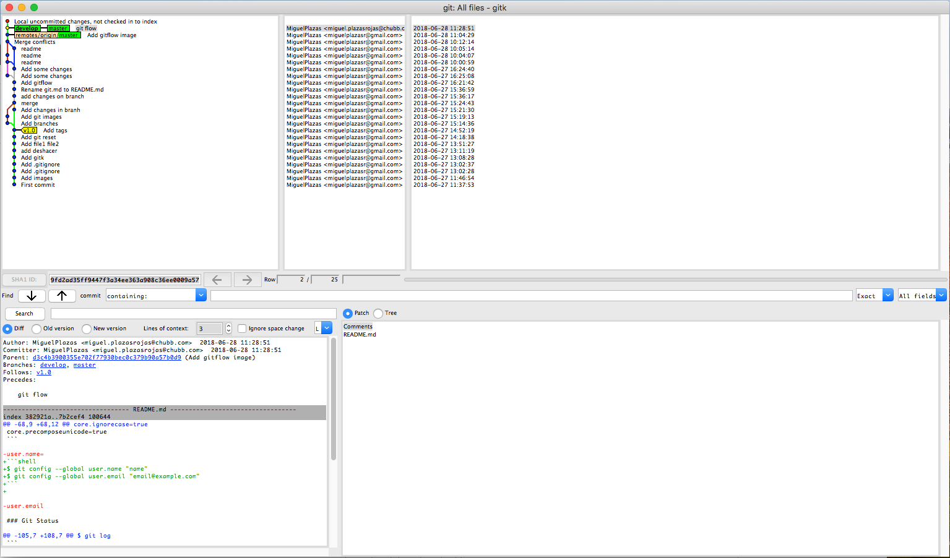The image size is (950, 558).
Task: Go back in history with left arrow
Action: (217, 280)
